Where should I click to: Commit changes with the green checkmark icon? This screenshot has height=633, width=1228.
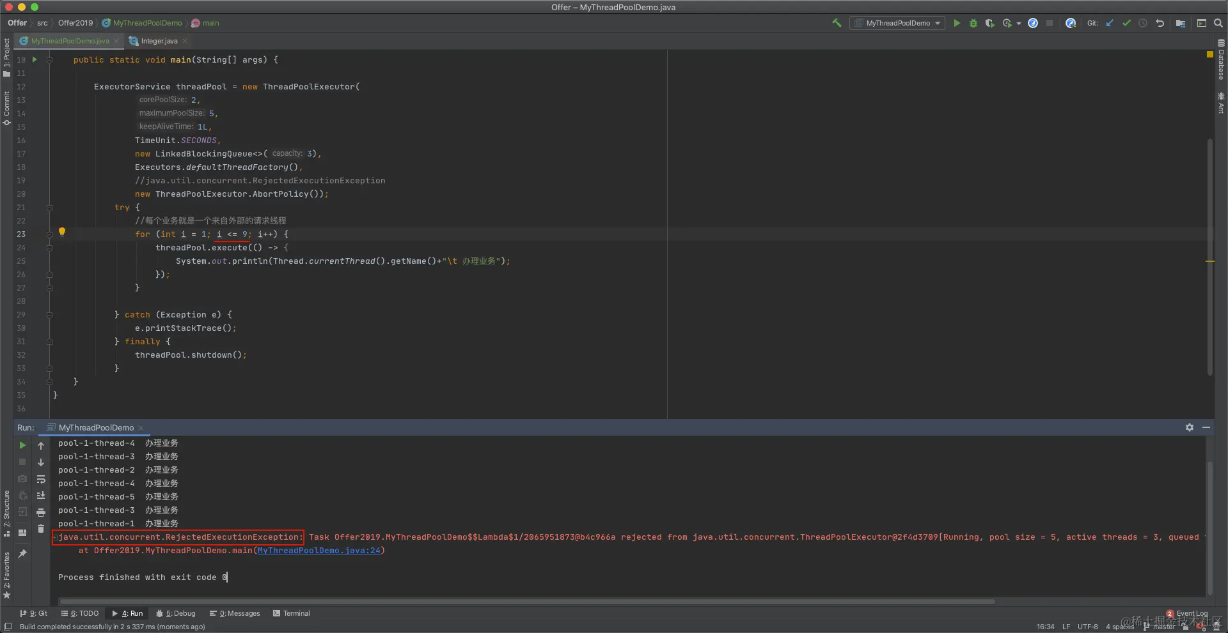[x=1126, y=23]
